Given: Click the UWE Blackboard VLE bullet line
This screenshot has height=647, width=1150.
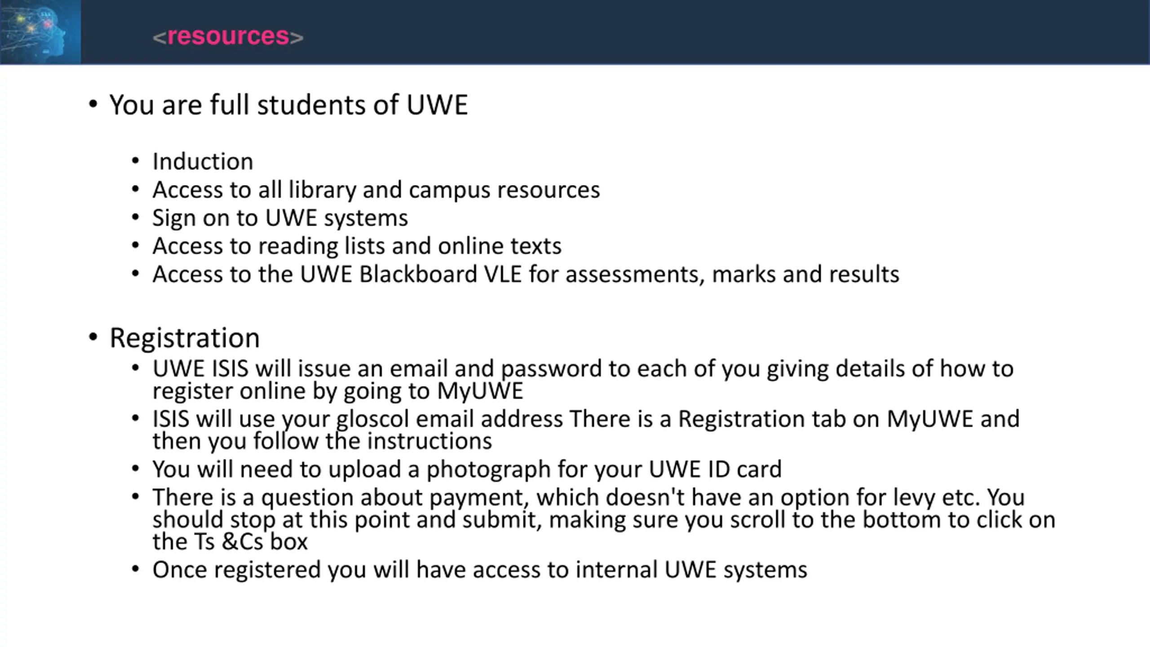Looking at the screenshot, I should pyautogui.click(x=526, y=274).
